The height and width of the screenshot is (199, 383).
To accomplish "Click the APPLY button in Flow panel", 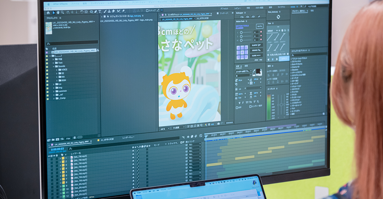I will click(284, 59).
